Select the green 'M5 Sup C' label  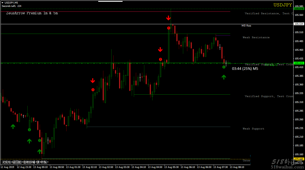click(x=271, y=65)
